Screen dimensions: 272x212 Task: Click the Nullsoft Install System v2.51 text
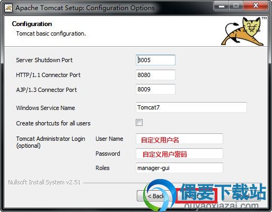(44, 182)
